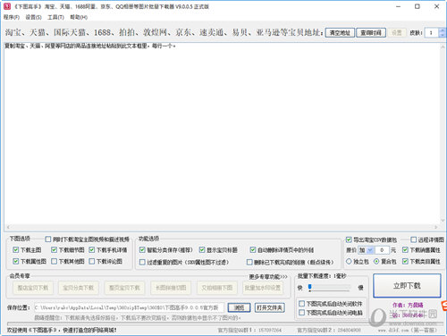Enable auto-shutdown computer after download checkbox
The image size is (447, 336).
pyautogui.click(x=301, y=312)
